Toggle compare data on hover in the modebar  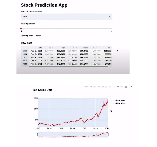click(121, 87)
